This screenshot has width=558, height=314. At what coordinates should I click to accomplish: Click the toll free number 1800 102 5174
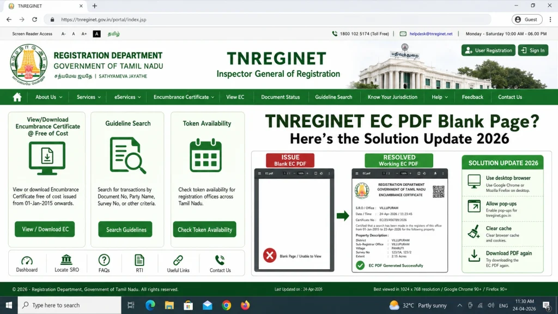364,34
